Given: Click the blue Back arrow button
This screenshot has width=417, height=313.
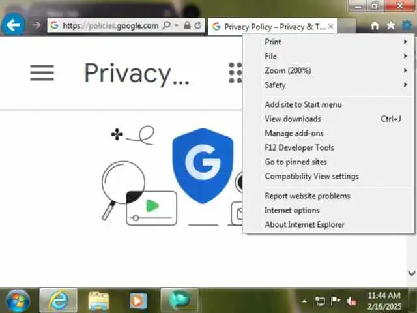Looking at the screenshot, I should pos(13,25).
